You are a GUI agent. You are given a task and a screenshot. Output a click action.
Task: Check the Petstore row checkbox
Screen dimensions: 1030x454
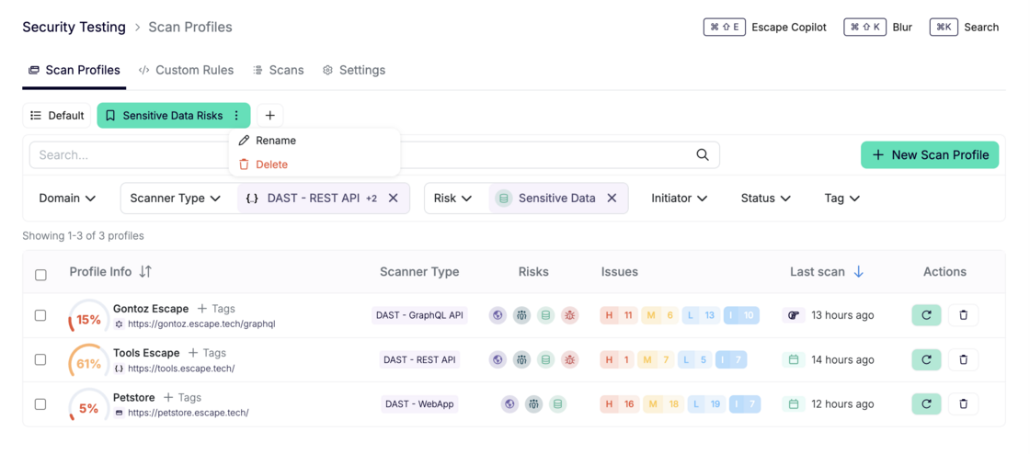[40, 404]
